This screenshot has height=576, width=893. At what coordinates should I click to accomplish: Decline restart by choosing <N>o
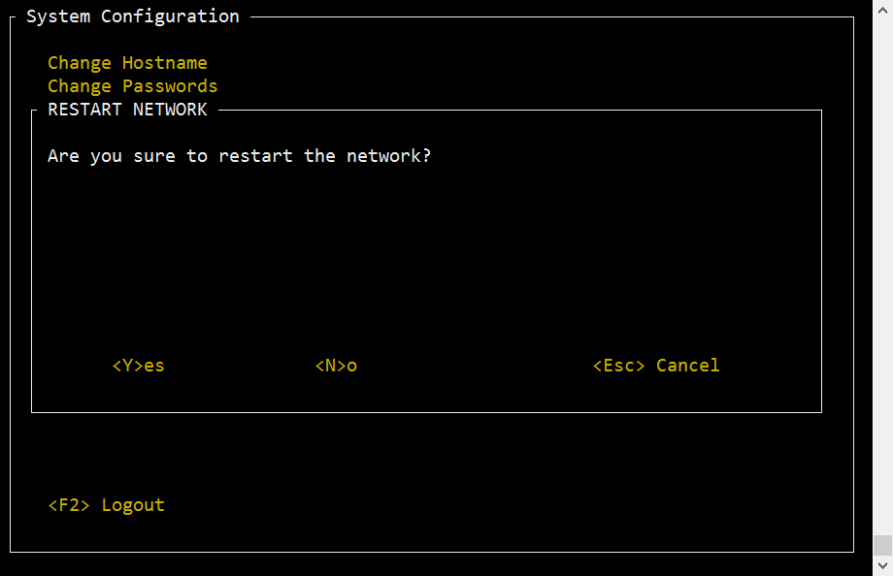click(336, 366)
